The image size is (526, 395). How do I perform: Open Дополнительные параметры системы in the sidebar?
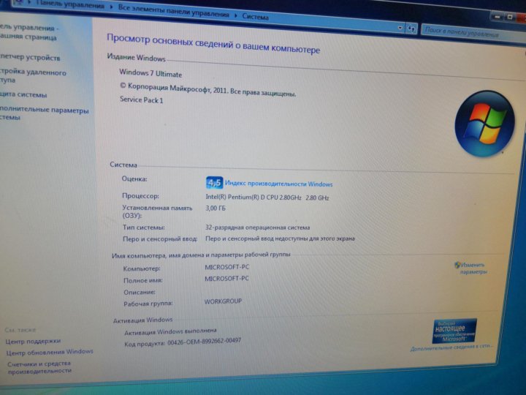[45, 113]
